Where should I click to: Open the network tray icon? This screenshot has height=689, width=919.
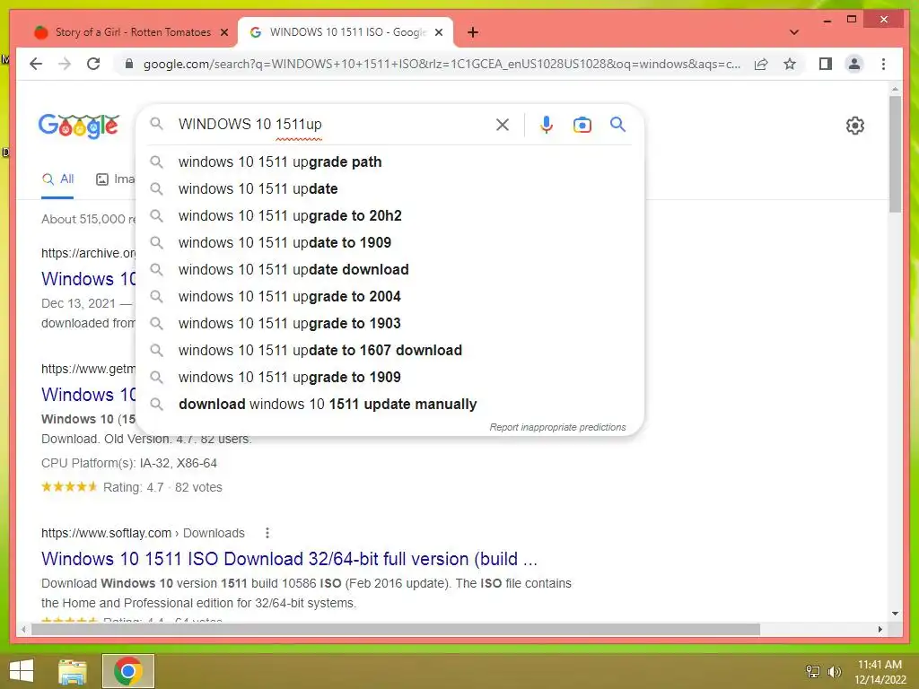813,671
